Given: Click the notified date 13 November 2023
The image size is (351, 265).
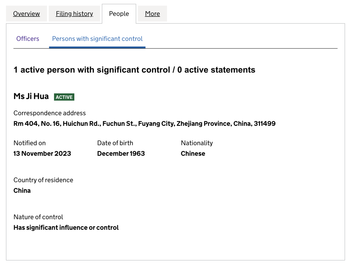Looking at the screenshot, I should coord(42,154).
